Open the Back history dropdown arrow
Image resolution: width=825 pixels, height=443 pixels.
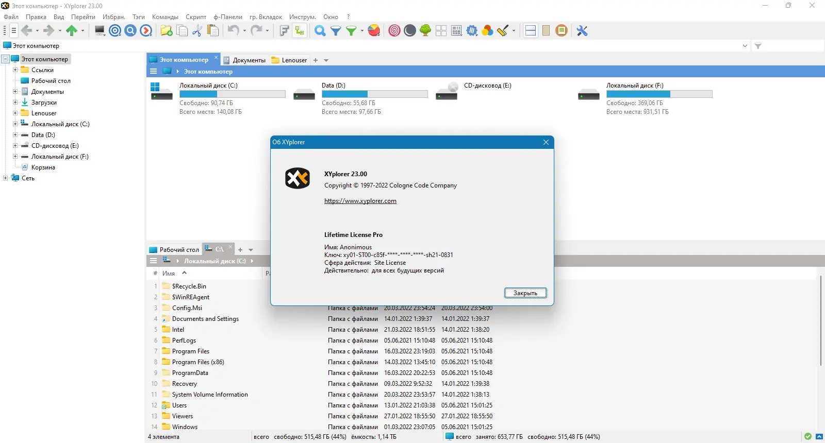coord(37,31)
